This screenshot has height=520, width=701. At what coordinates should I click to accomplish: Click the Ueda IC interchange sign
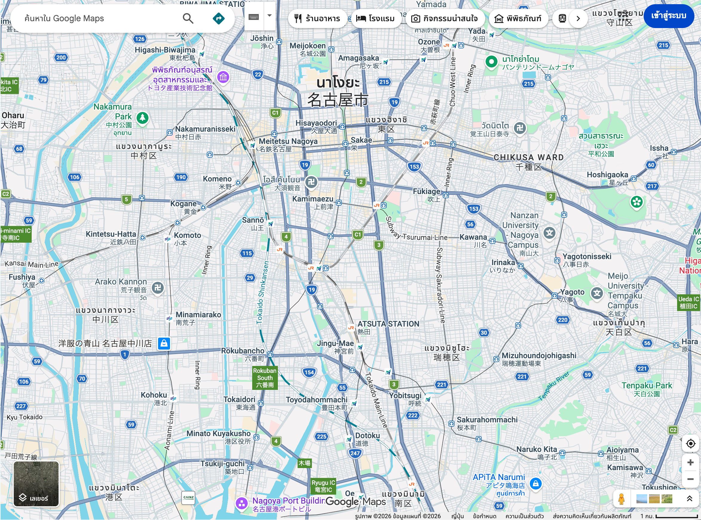[x=688, y=303]
